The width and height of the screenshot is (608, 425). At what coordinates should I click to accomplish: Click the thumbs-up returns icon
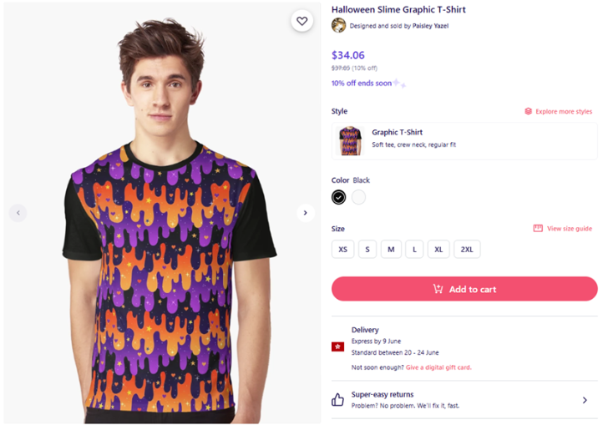pos(337,399)
